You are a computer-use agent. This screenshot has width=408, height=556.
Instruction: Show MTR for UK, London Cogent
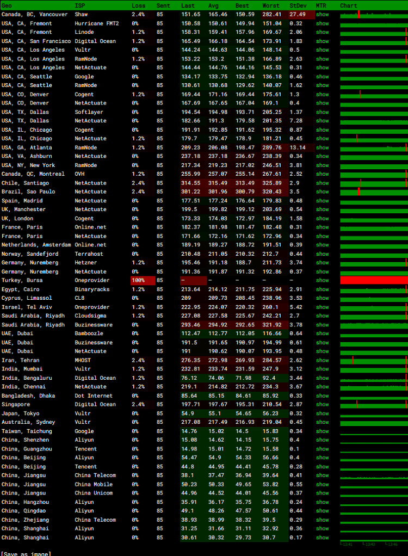(323, 219)
